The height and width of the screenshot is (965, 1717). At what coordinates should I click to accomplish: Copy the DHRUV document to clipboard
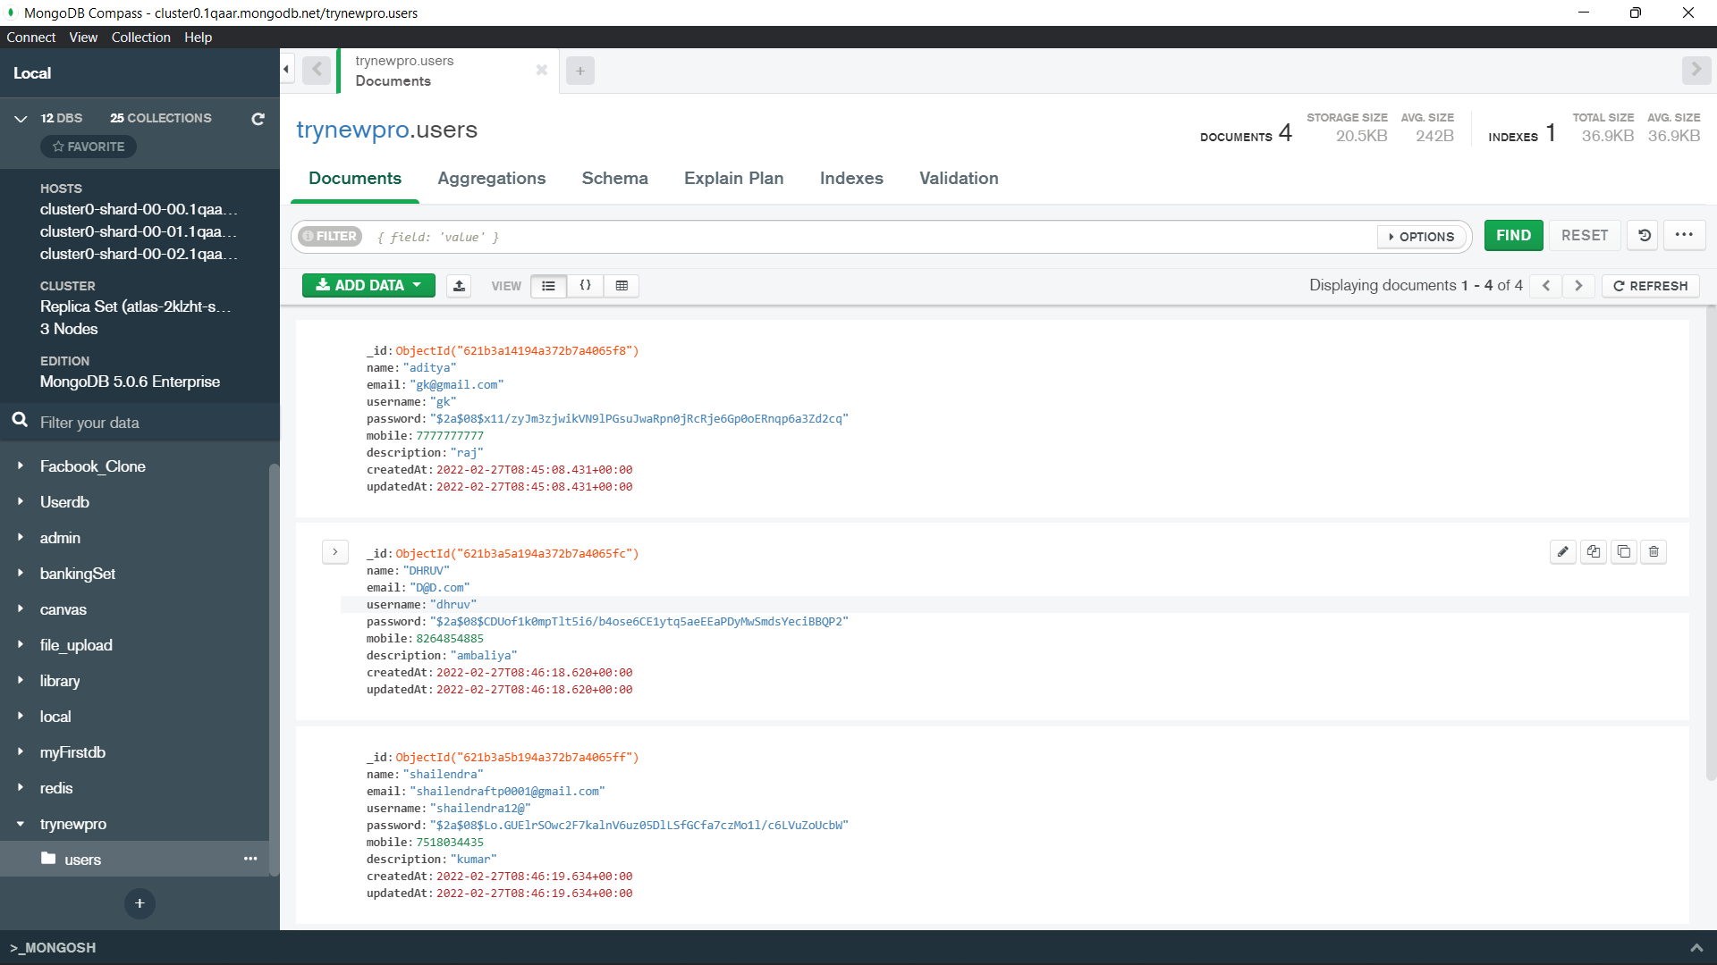click(1593, 551)
